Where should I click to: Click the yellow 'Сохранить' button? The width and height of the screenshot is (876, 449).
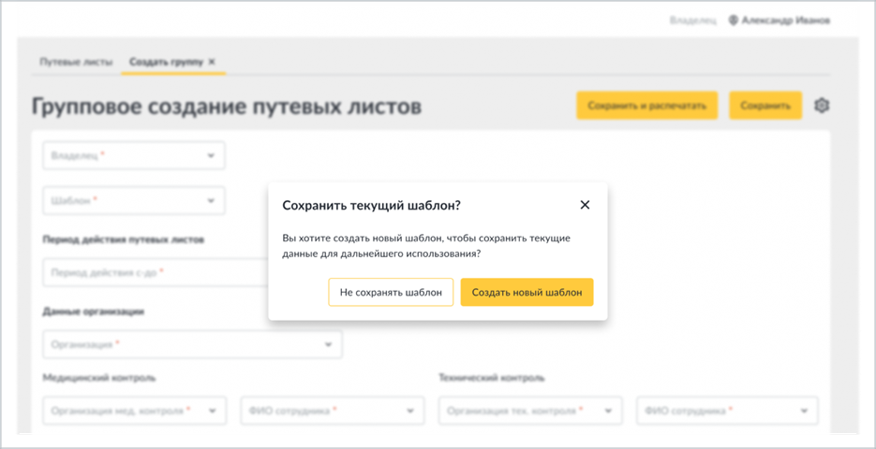765,106
